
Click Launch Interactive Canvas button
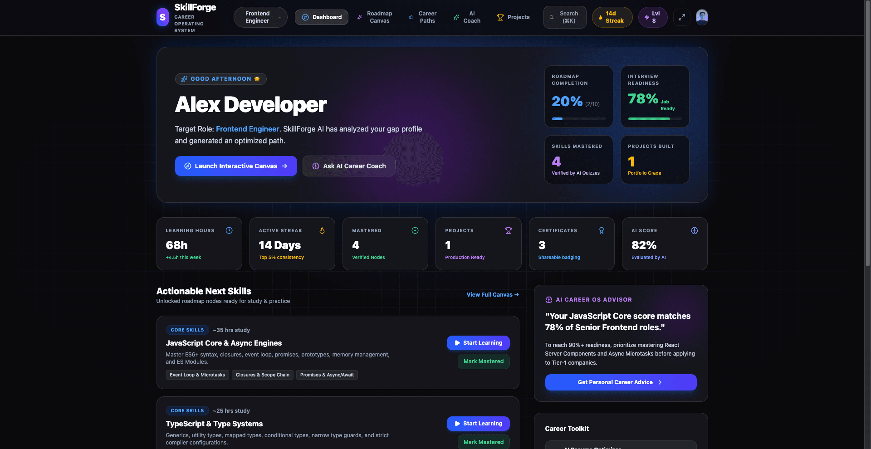tap(236, 166)
